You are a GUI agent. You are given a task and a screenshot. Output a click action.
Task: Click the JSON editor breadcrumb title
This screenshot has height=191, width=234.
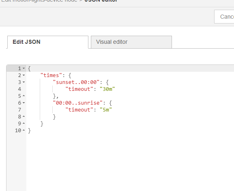click(x=101, y=1)
